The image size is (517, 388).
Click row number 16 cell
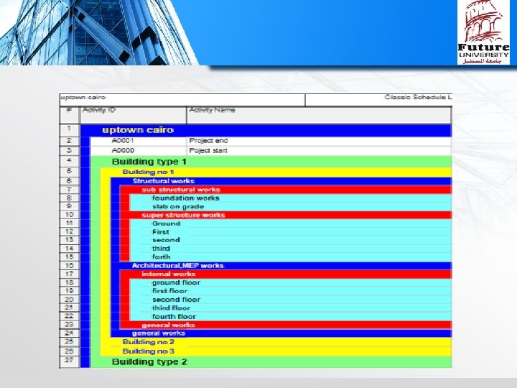point(70,266)
